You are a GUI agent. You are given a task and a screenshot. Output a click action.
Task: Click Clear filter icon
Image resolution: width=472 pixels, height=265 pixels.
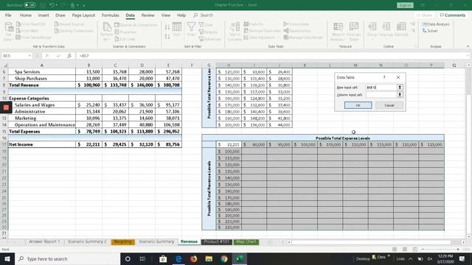(x=201, y=24)
